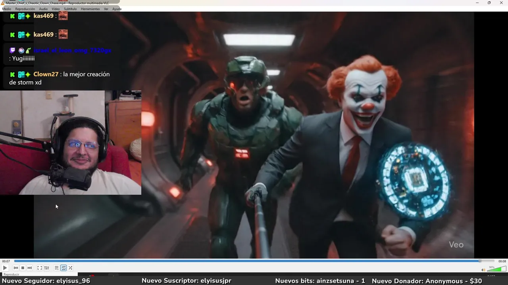Click 'Nuevo Suscriptor: elyisusjpr' ticker text
The width and height of the screenshot is (508, 285).
coord(187,281)
